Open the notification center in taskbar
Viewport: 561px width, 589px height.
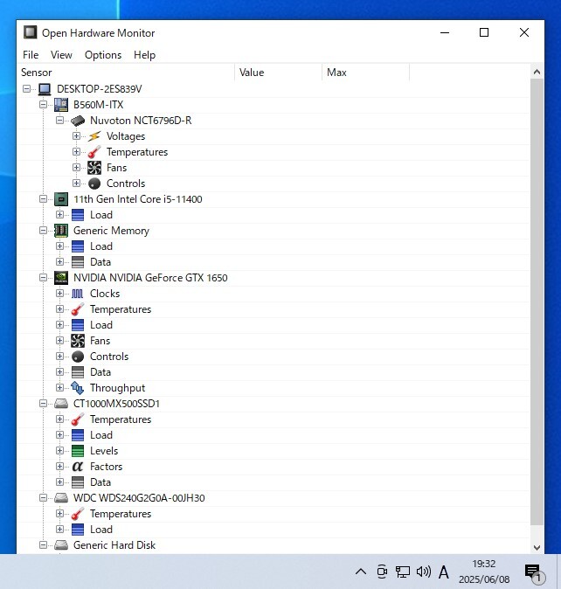[534, 573]
